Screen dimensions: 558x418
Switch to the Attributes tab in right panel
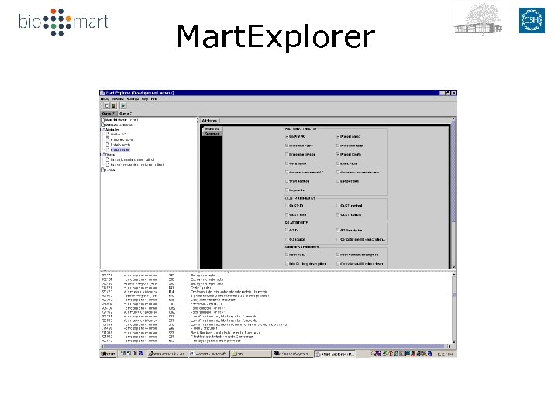pyautogui.click(x=209, y=121)
